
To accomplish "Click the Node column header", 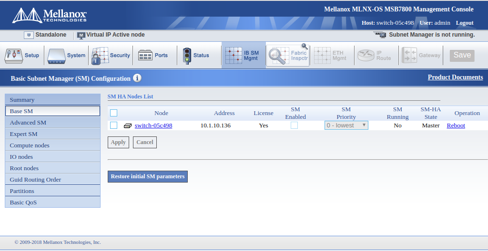I will coord(161,113).
